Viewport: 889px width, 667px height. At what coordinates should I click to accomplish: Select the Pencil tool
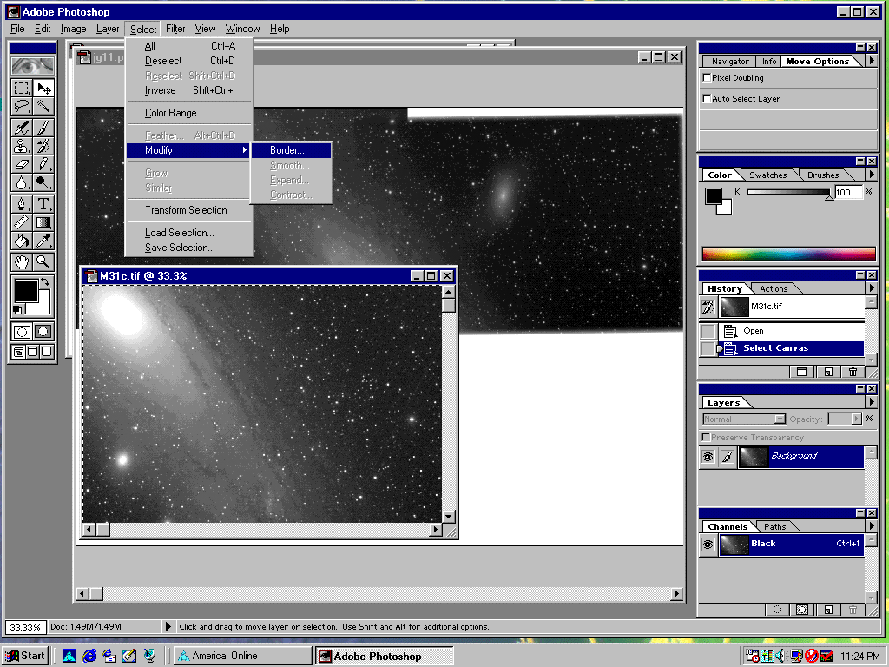pyautogui.click(x=43, y=164)
